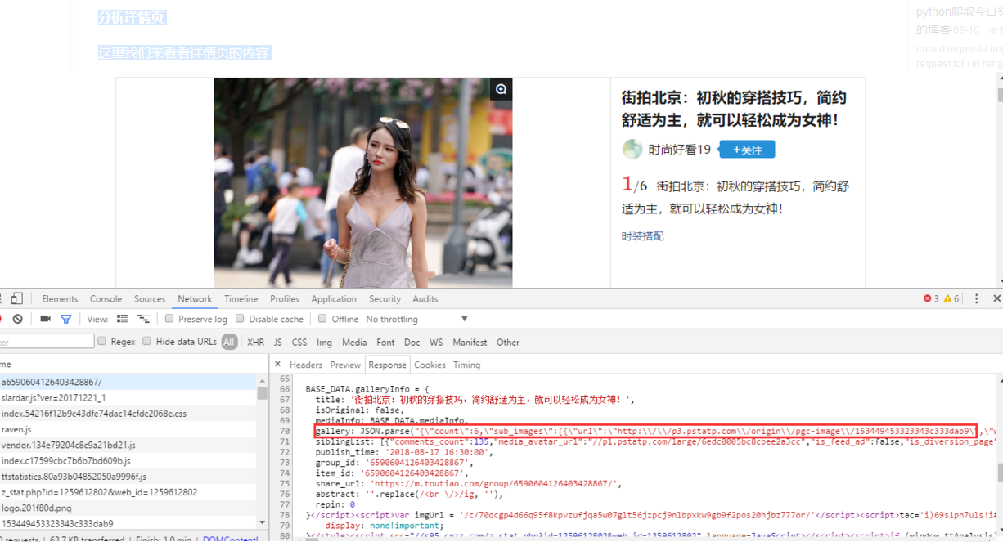Show the request Cookies tab

click(430, 365)
